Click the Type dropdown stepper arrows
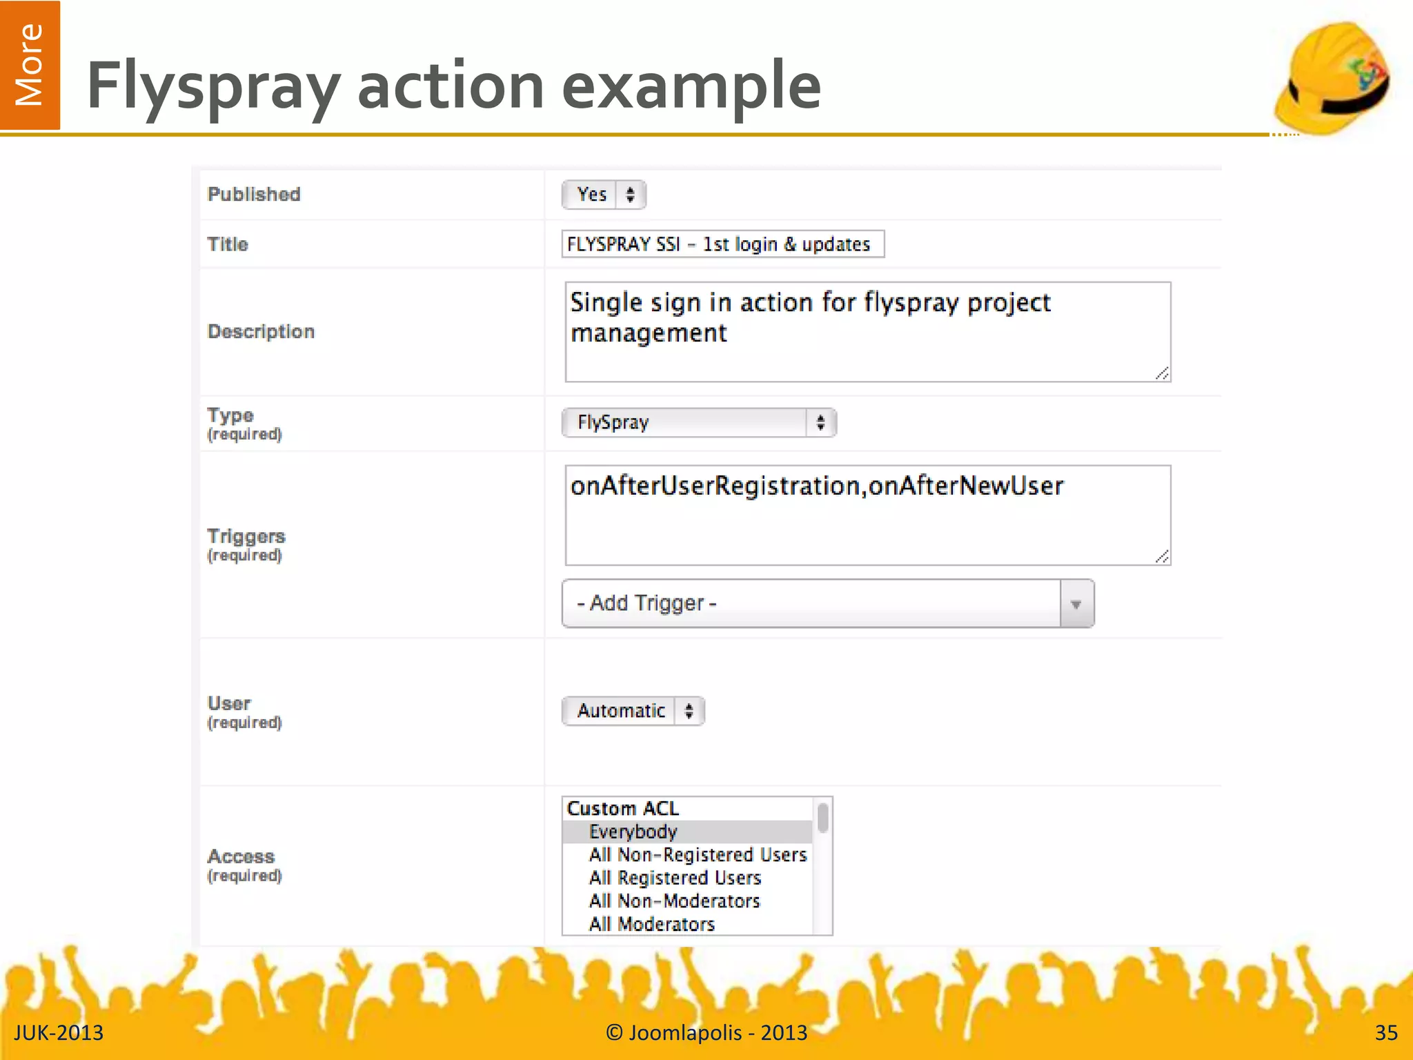Image resolution: width=1413 pixels, height=1060 pixels. 820,422
